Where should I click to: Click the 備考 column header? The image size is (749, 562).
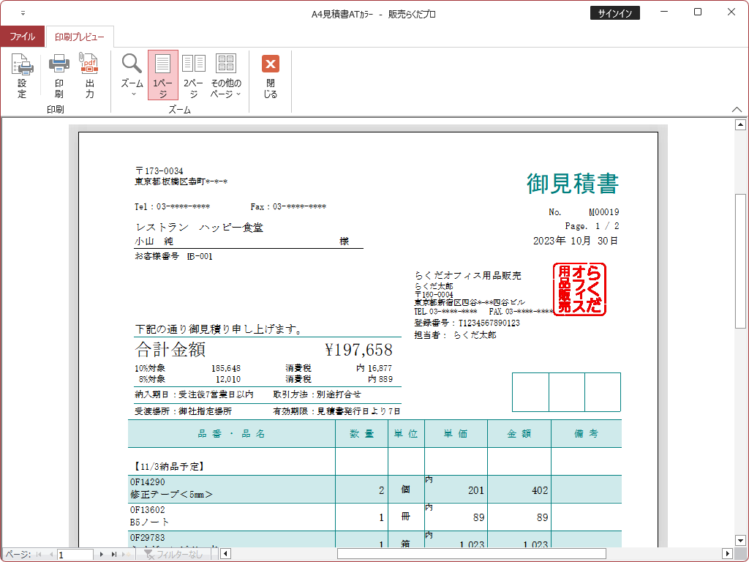586,433
